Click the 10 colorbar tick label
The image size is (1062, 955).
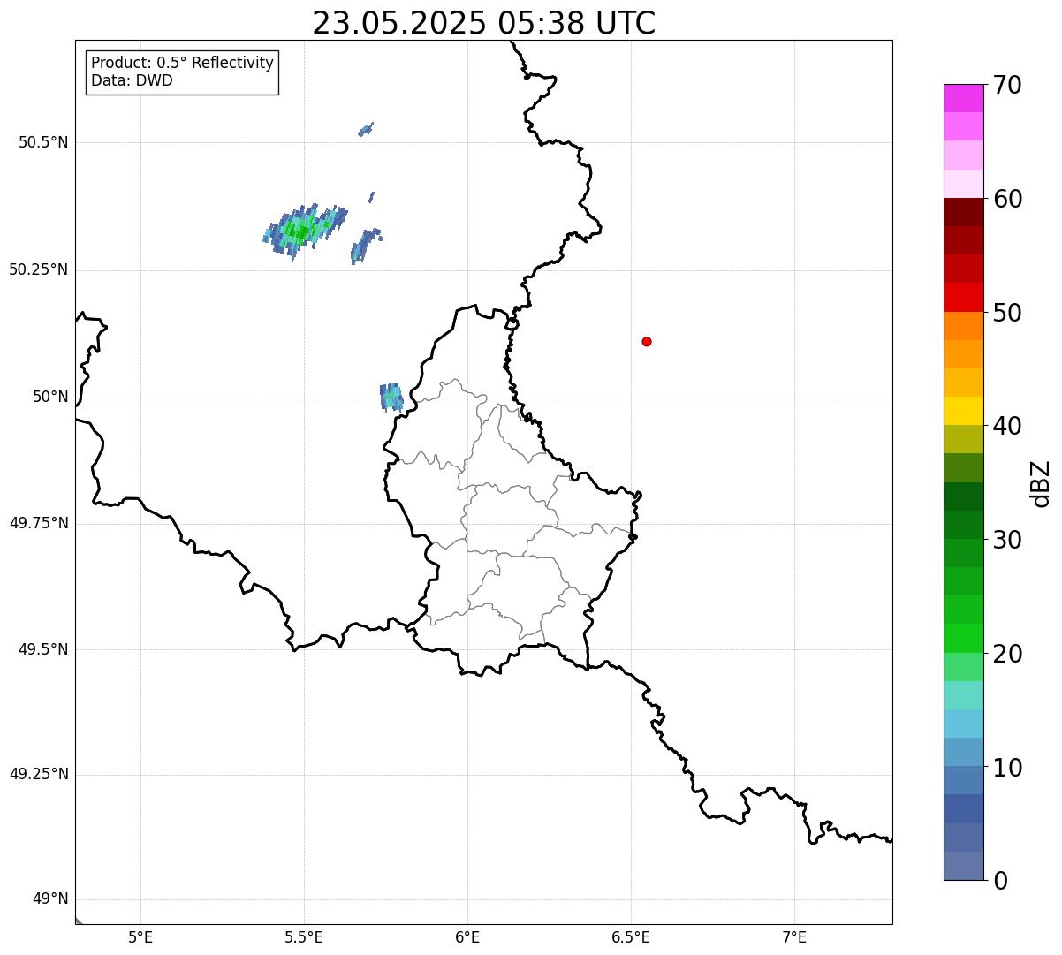pos(1007,767)
